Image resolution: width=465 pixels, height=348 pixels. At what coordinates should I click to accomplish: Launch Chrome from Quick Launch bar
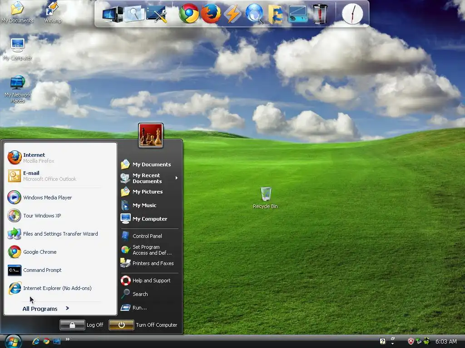(46, 341)
